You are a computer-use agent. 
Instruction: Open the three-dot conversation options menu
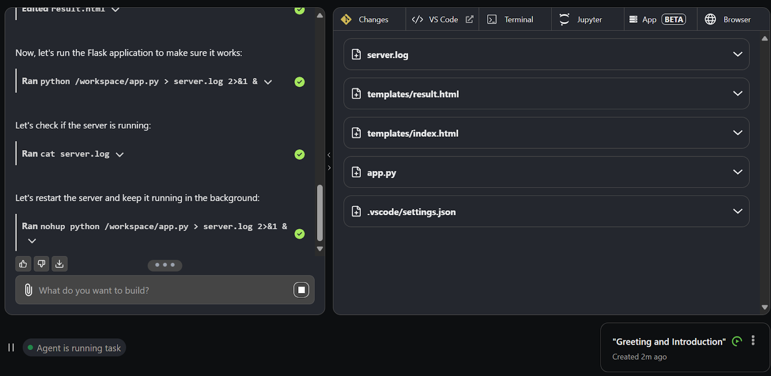click(x=753, y=341)
